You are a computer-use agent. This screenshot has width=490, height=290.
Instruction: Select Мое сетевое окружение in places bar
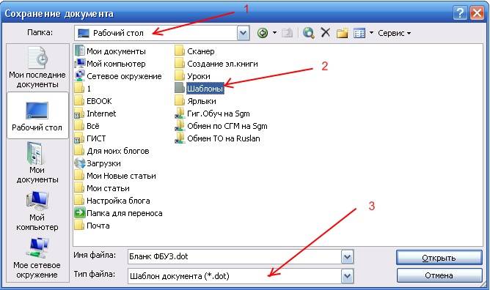click(x=37, y=258)
